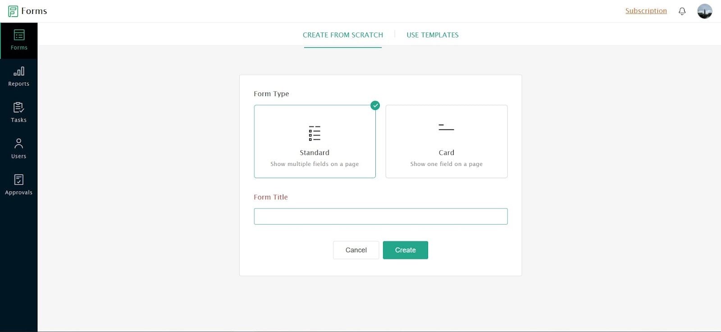Open the Subscription link
The image size is (721, 332).
pos(646,11)
